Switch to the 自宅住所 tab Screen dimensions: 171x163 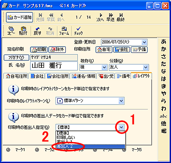pyautogui.click(x=16, y=76)
